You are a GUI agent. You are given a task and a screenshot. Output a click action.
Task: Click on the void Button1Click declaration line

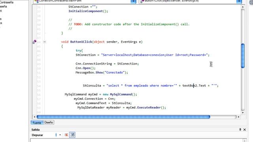102,42
